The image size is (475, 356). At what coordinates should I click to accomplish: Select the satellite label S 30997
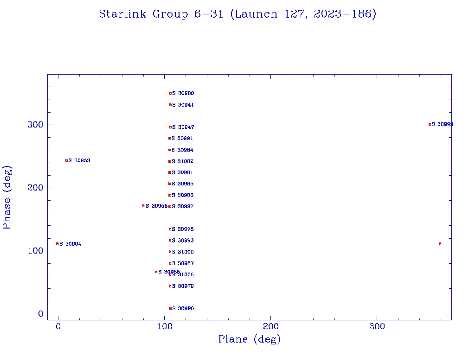pos(182,206)
